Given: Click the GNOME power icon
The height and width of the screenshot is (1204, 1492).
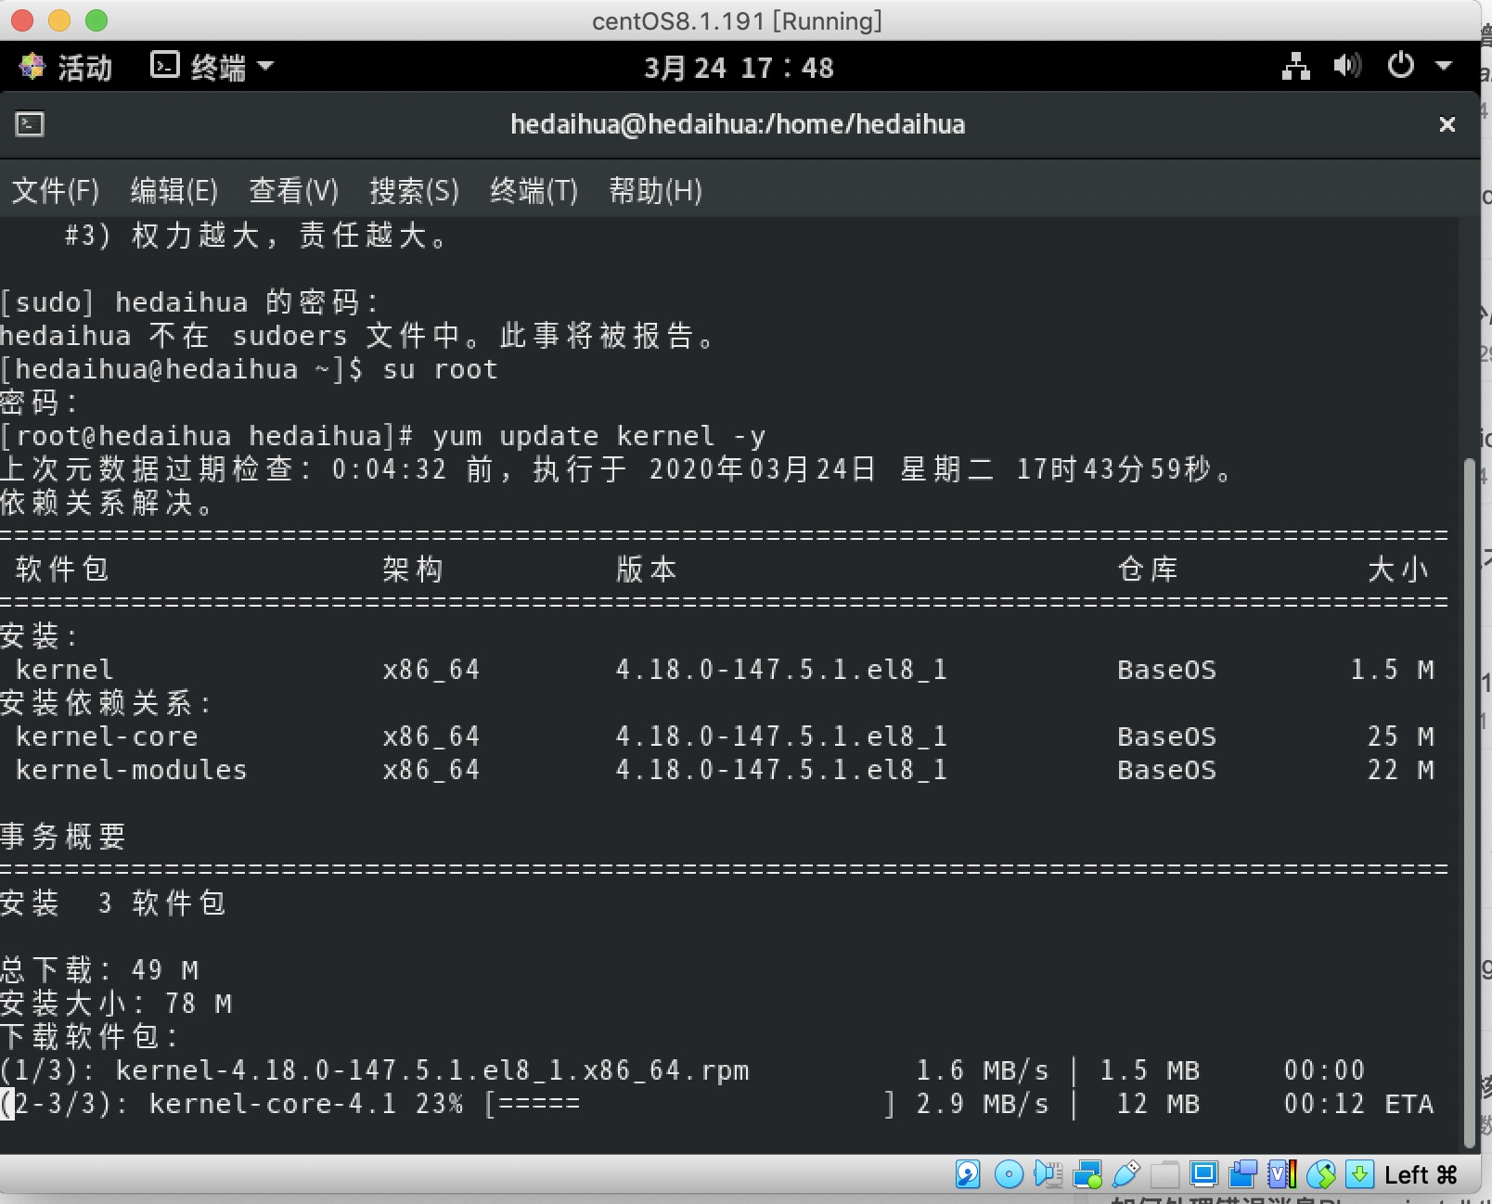Looking at the screenshot, I should pos(1400,66).
